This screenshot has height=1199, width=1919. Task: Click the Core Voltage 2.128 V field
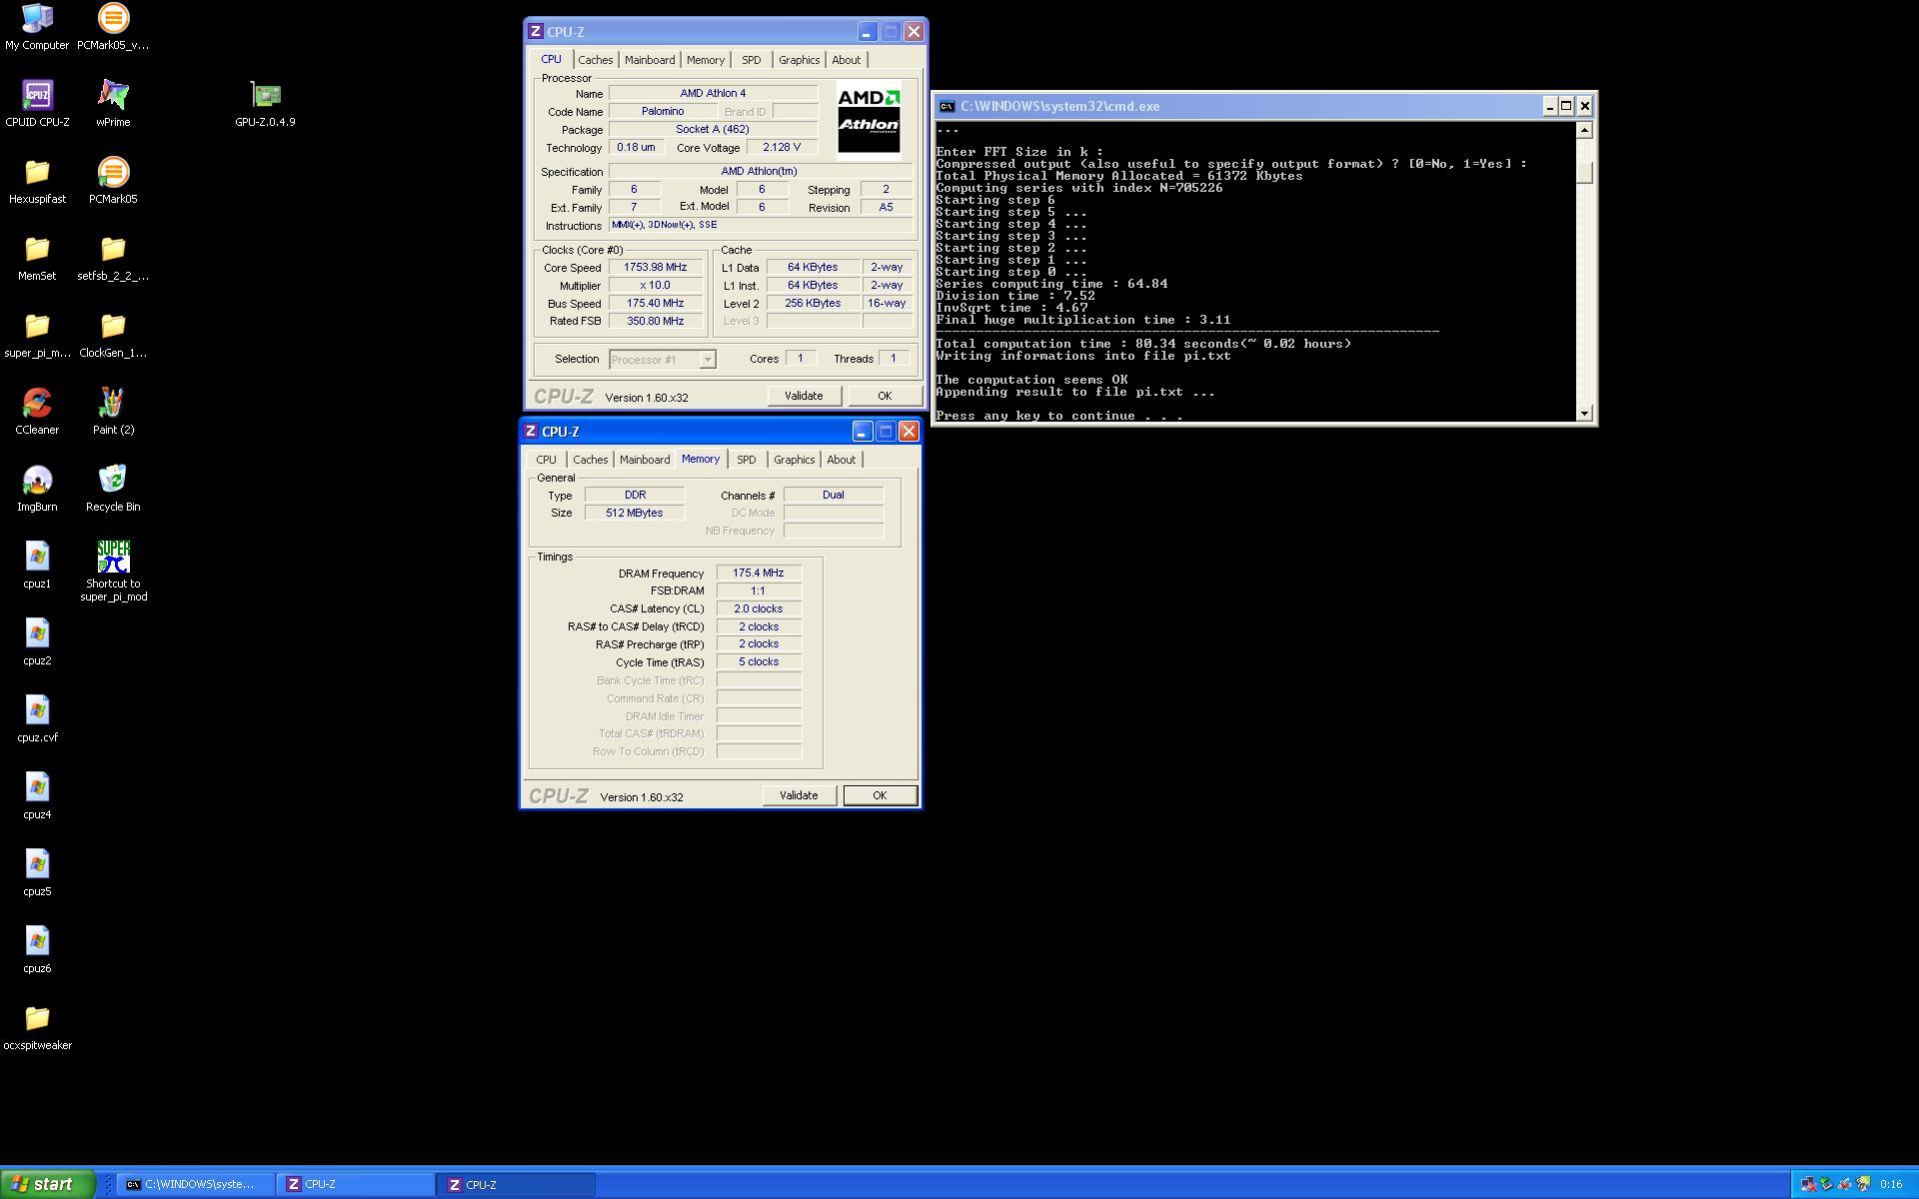[782, 147]
